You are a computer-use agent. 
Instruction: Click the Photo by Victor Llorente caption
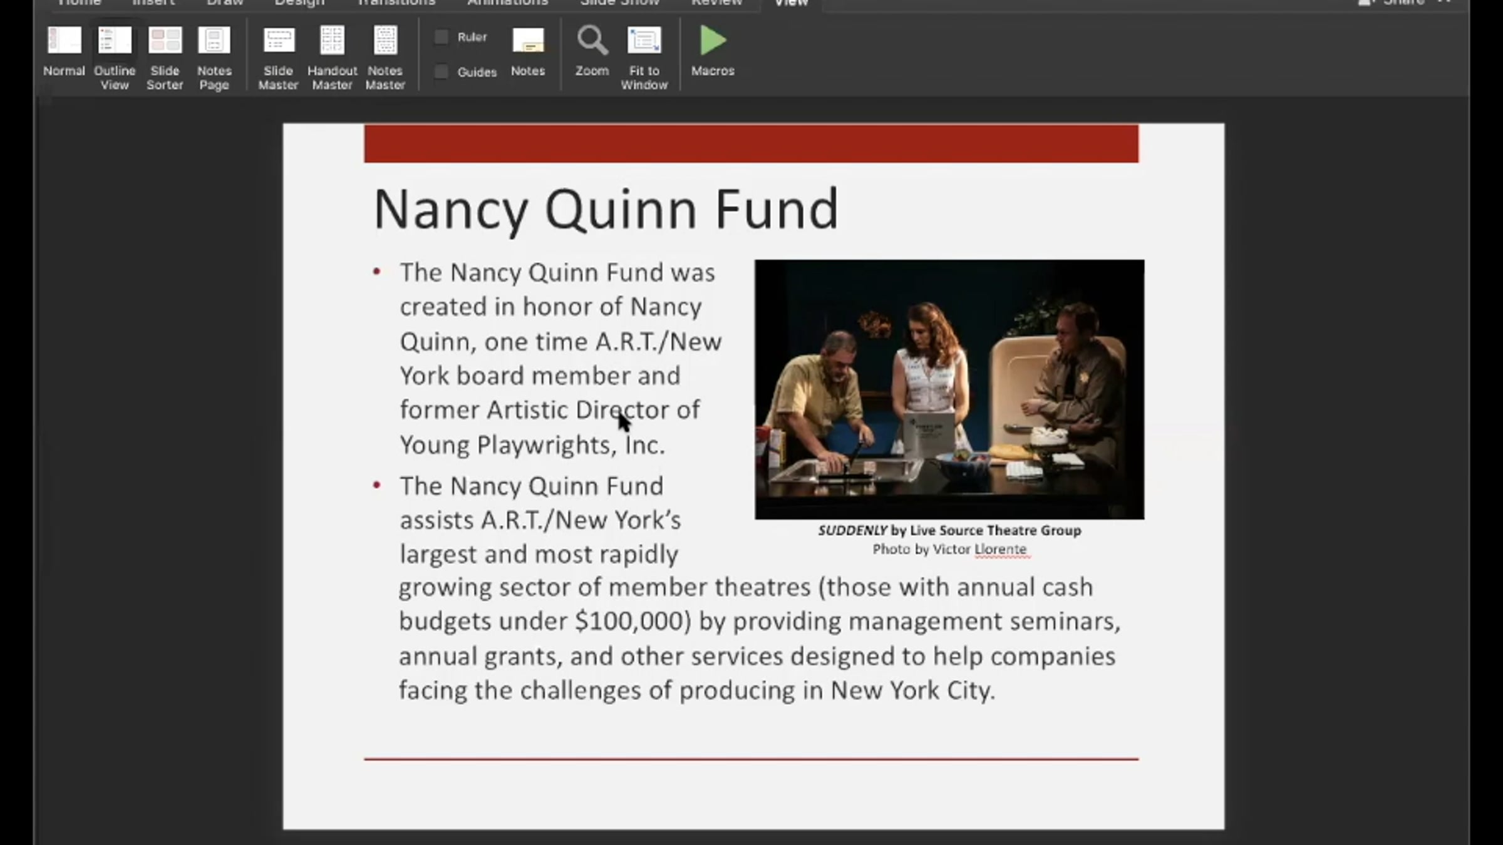[949, 550]
